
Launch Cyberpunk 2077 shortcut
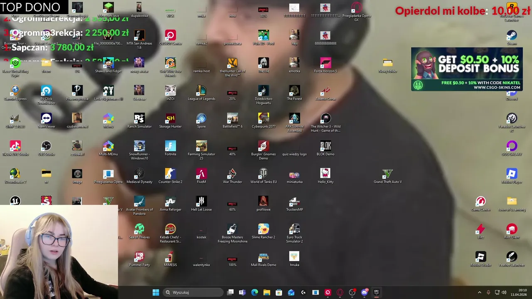264,120
